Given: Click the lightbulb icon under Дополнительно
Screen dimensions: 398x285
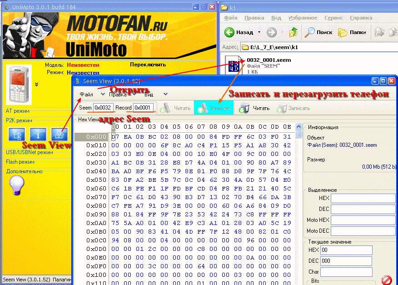Looking at the screenshot, I should click(x=17, y=185).
